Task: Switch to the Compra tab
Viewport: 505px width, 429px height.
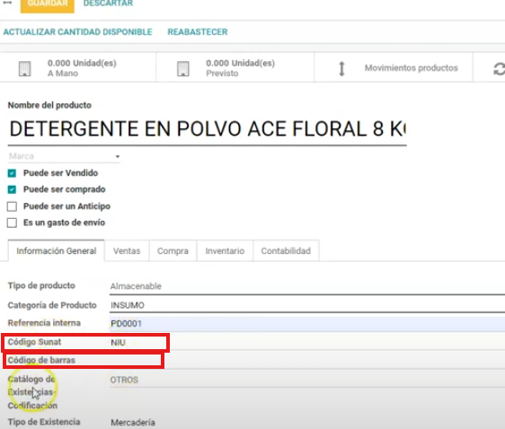Action: 173,250
